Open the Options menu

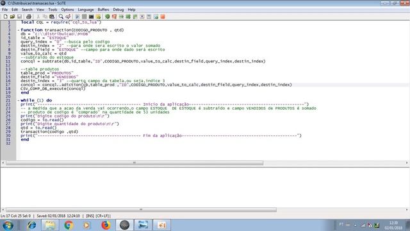(x=67, y=10)
